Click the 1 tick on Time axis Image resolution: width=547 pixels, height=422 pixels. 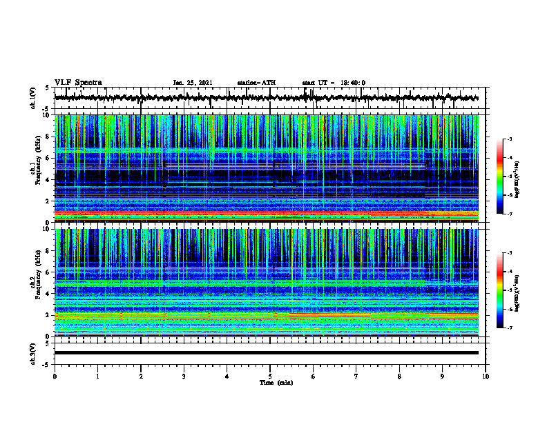[97, 376]
